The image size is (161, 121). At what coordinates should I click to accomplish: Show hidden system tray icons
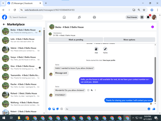(133, 118)
